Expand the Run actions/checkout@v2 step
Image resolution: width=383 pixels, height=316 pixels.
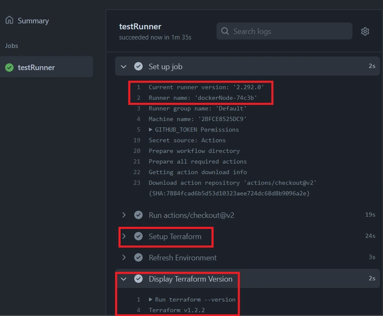[x=124, y=215]
